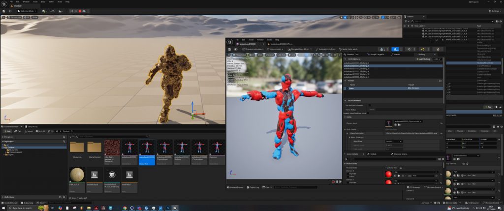This screenshot has height=211, width=504.
Task: Open the LOD0 dropdown in Clothing panel
Action: [436, 59]
